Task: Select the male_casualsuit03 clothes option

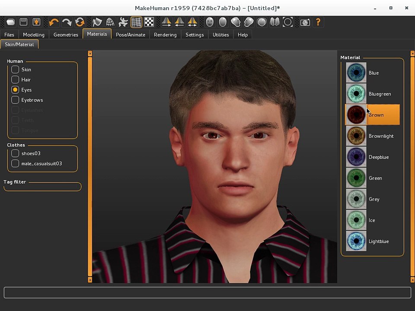Action: (x=15, y=163)
